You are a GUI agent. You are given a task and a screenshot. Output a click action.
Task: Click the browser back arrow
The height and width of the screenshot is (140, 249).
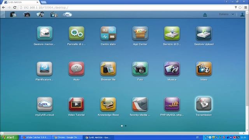4,7
